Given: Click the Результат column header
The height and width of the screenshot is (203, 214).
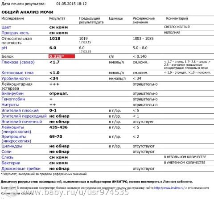Looking at the screenshot, I should point(57,18).
